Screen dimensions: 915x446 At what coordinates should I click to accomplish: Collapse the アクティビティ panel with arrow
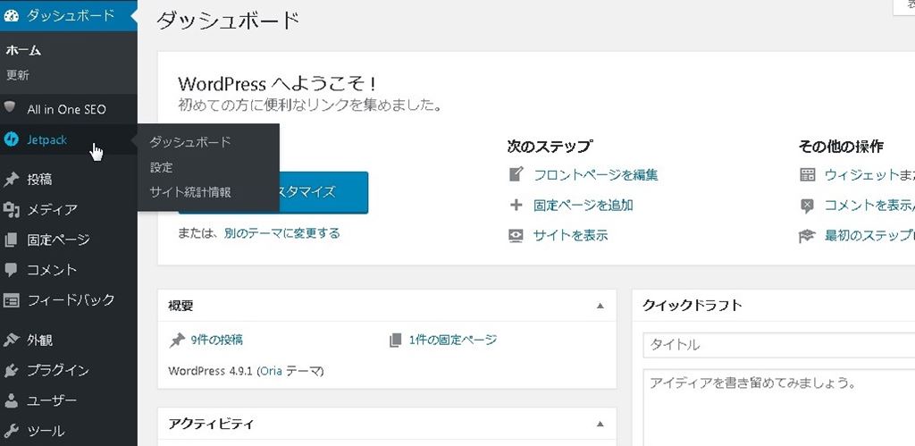[x=600, y=424]
